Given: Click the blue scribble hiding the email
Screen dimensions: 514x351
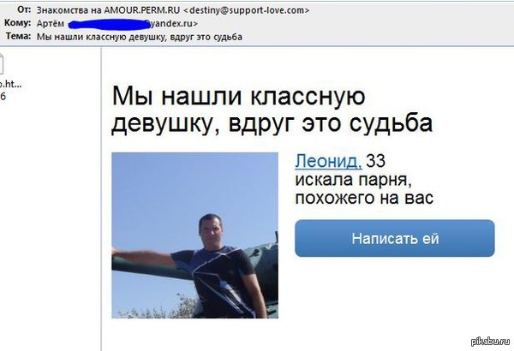Looking at the screenshot, I should 106,24.
